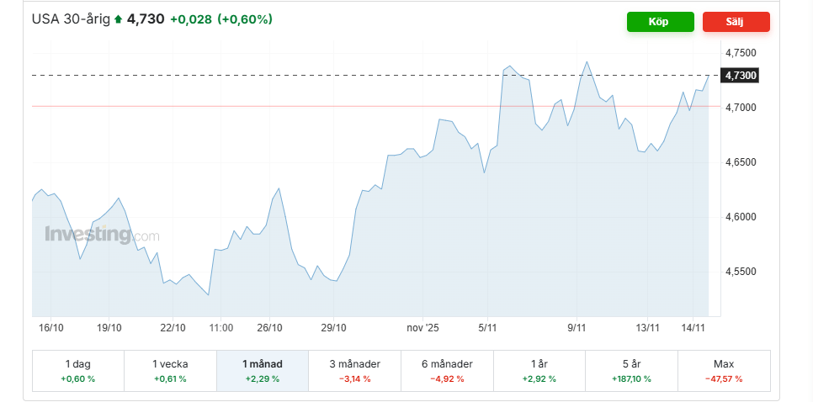813x402 pixels.
Task: Click the 22/10 date axis label
Action: coord(173,328)
